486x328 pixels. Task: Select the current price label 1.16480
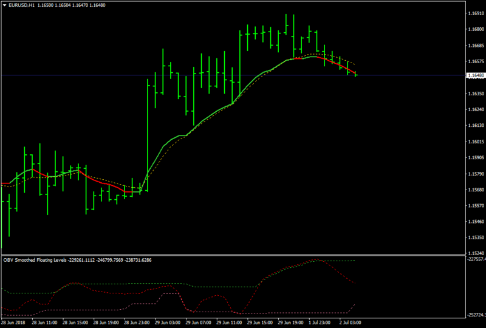tap(476, 75)
